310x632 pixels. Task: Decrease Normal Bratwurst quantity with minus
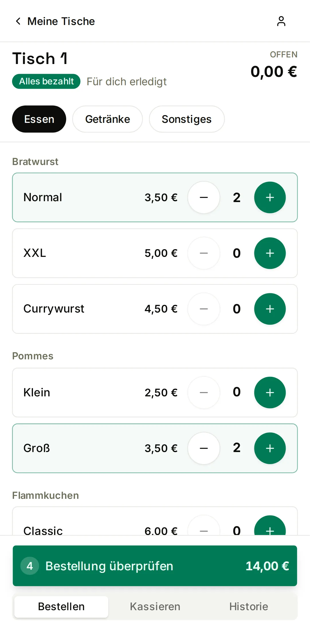tap(204, 197)
